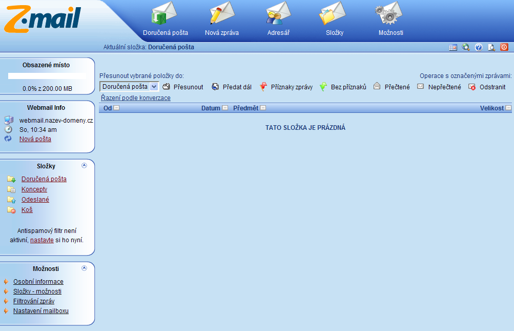Toggle sort box next to Datum column
The height and width of the screenshot is (331, 514).
tap(225, 108)
